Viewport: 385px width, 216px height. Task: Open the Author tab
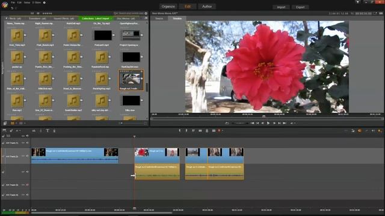pyautogui.click(x=207, y=7)
